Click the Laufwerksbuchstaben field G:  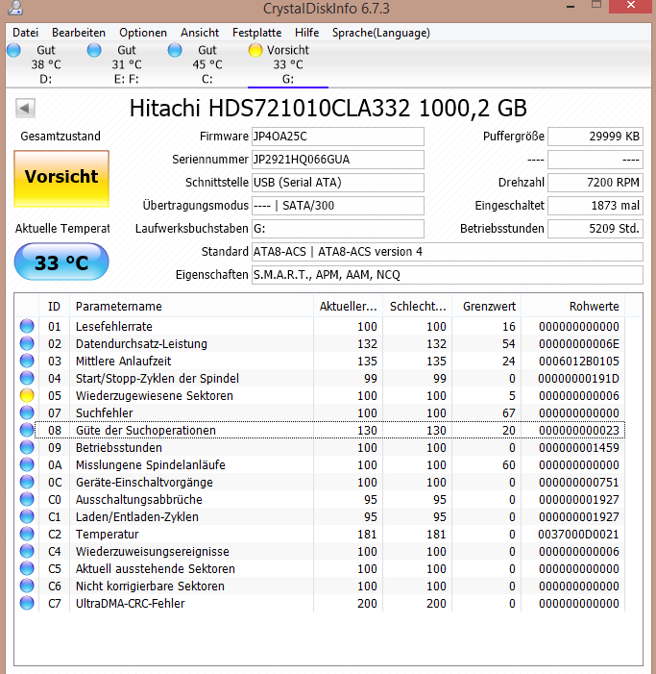[x=338, y=228]
